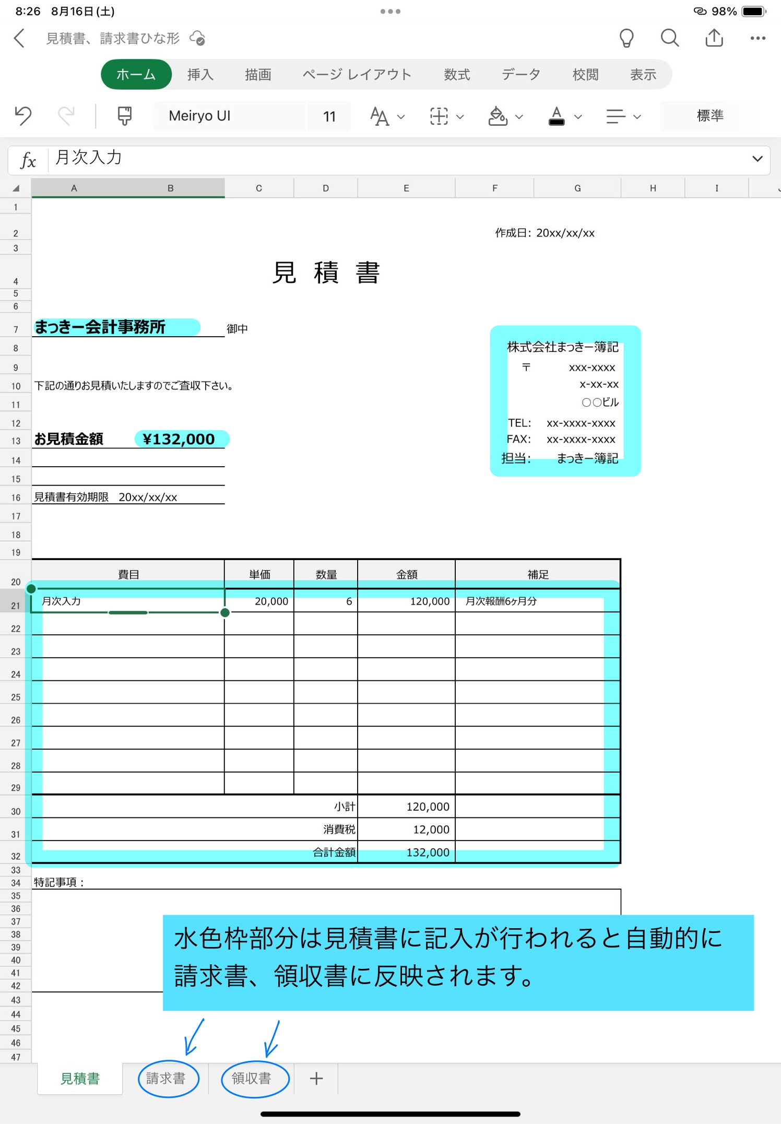Expand the formula bar chevron
Image resolution: width=781 pixels, height=1124 pixels.
tap(758, 159)
